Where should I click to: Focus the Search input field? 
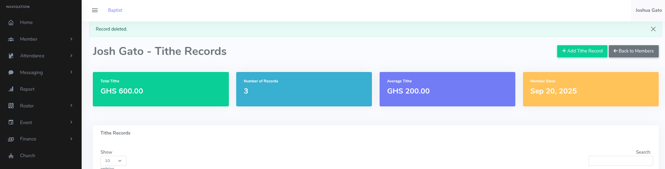pos(620,161)
